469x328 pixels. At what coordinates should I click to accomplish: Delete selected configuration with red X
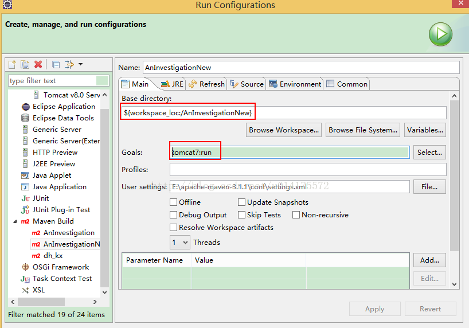coord(38,64)
